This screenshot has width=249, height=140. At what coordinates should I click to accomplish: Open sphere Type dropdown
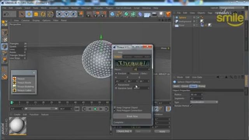(204, 102)
